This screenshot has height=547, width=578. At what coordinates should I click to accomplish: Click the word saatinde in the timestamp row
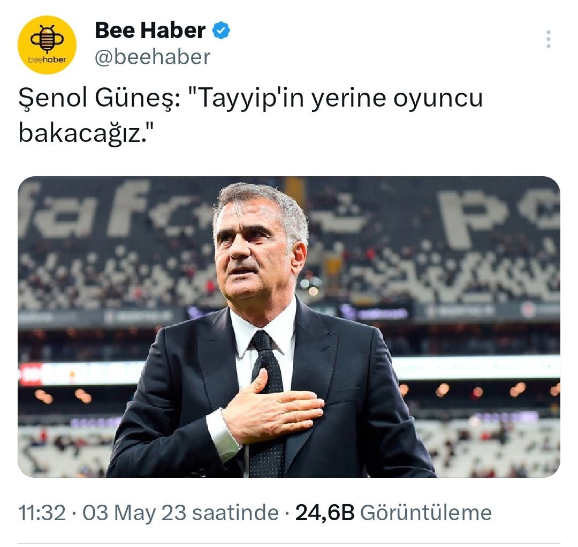point(235,513)
